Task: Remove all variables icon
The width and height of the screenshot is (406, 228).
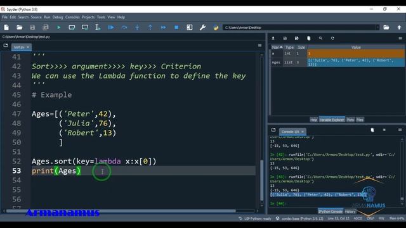Action: 309,38
